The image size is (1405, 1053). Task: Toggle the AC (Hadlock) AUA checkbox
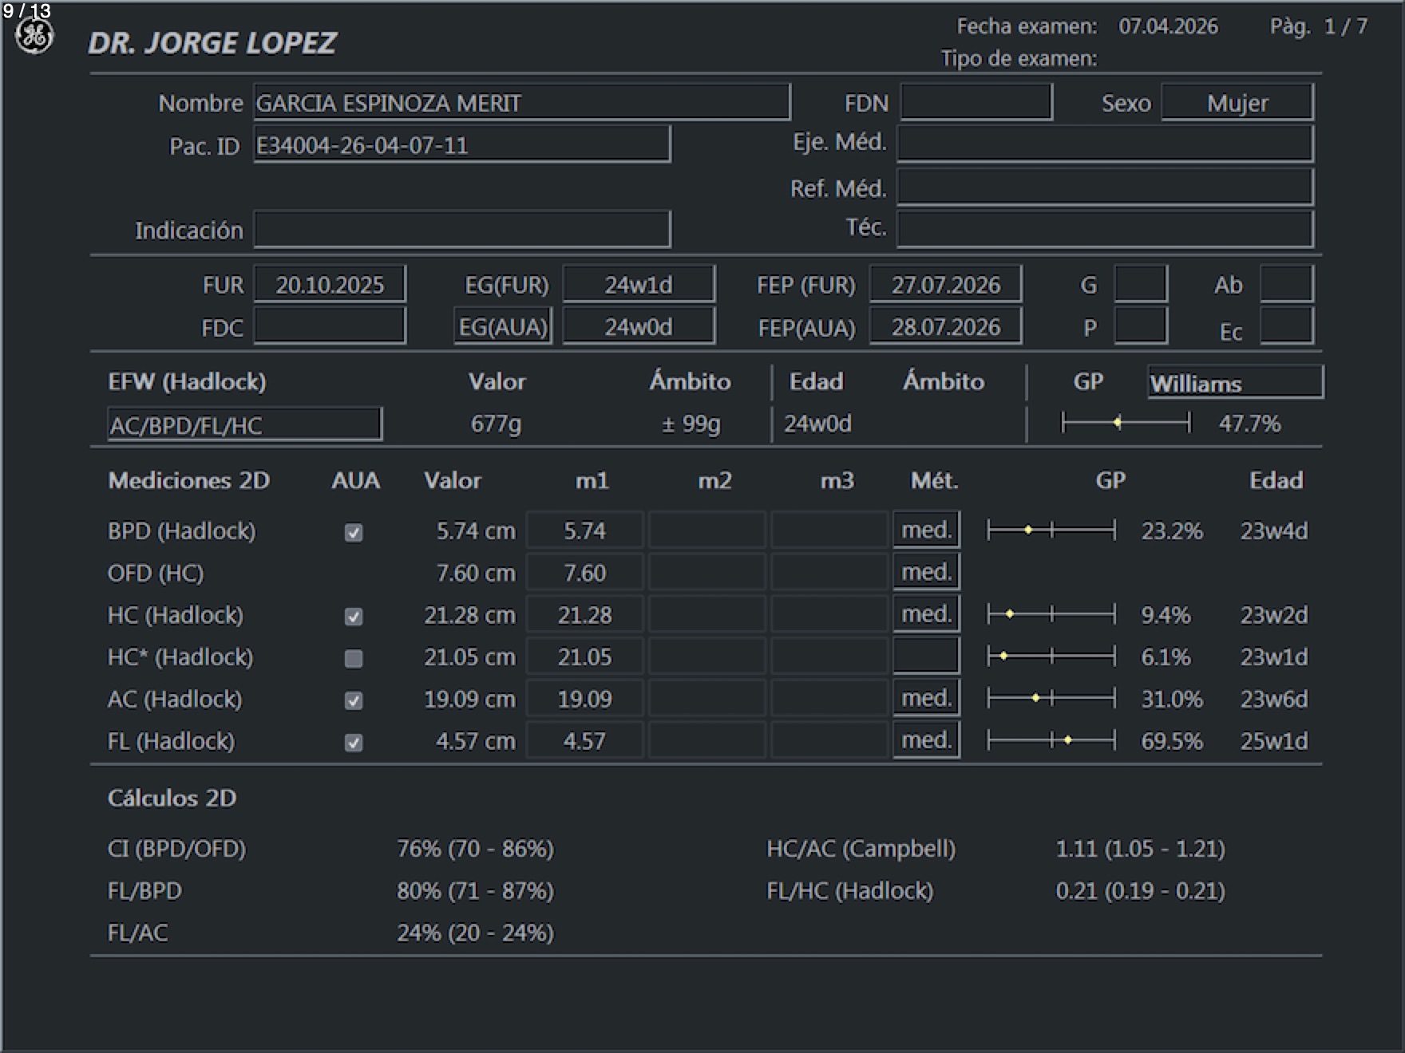click(354, 700)
